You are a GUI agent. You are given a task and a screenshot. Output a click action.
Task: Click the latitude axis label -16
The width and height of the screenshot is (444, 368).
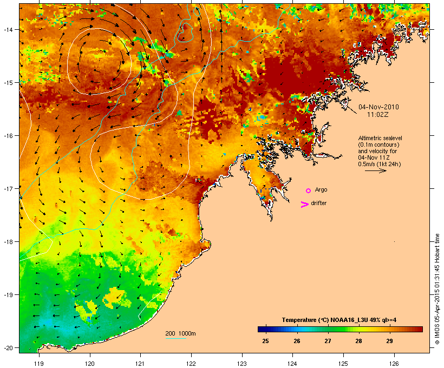(x=8, y=136)
